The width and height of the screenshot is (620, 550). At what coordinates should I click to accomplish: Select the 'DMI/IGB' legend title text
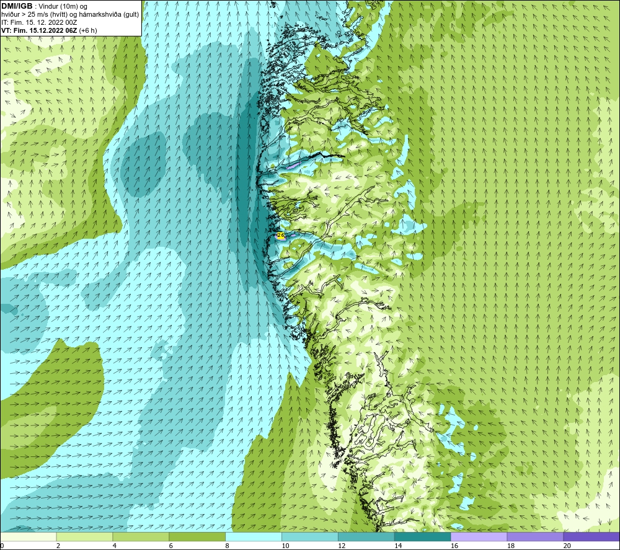click(x=17, y=6)
